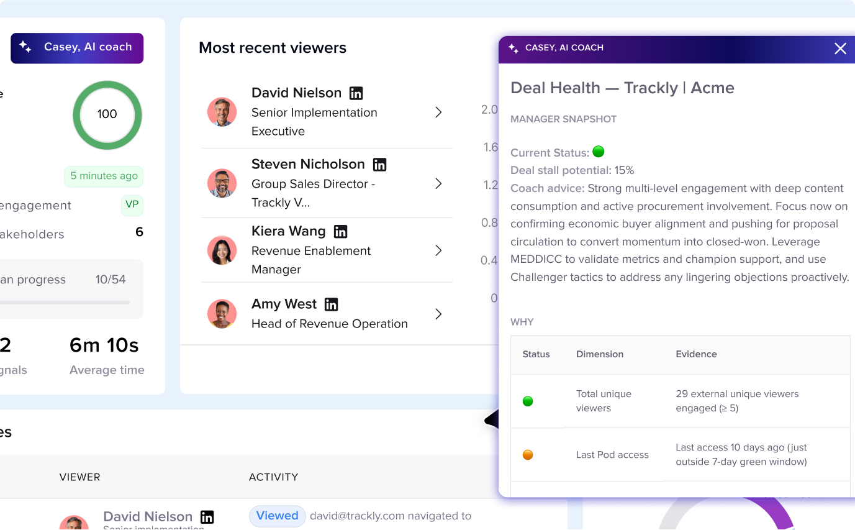Click Amy West's avatar photo
This screenshot has height=530, width=855.
pyautogui.click(x=222, y=314)
